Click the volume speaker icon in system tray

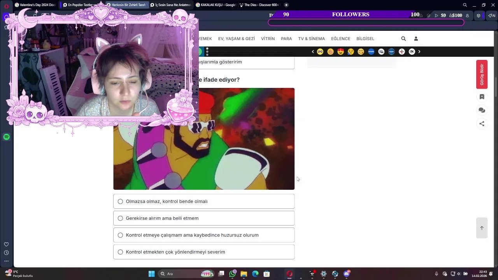[459, 274]
